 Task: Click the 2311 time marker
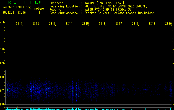pos(19,24)
